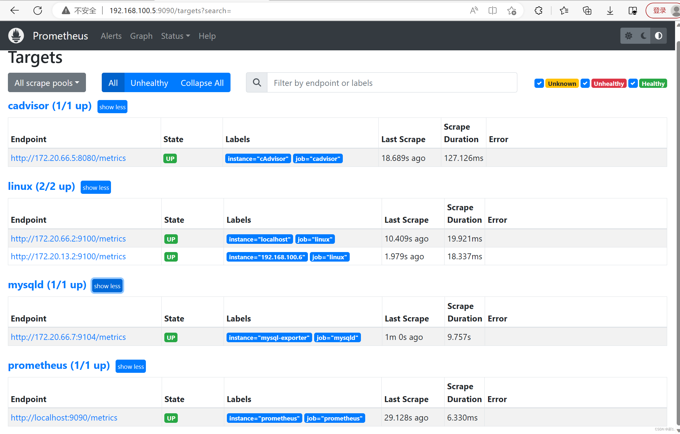The width and height of the screenshot is (680, 434).
Task: Reload the page with refresh icon
Action: [38, 11]
